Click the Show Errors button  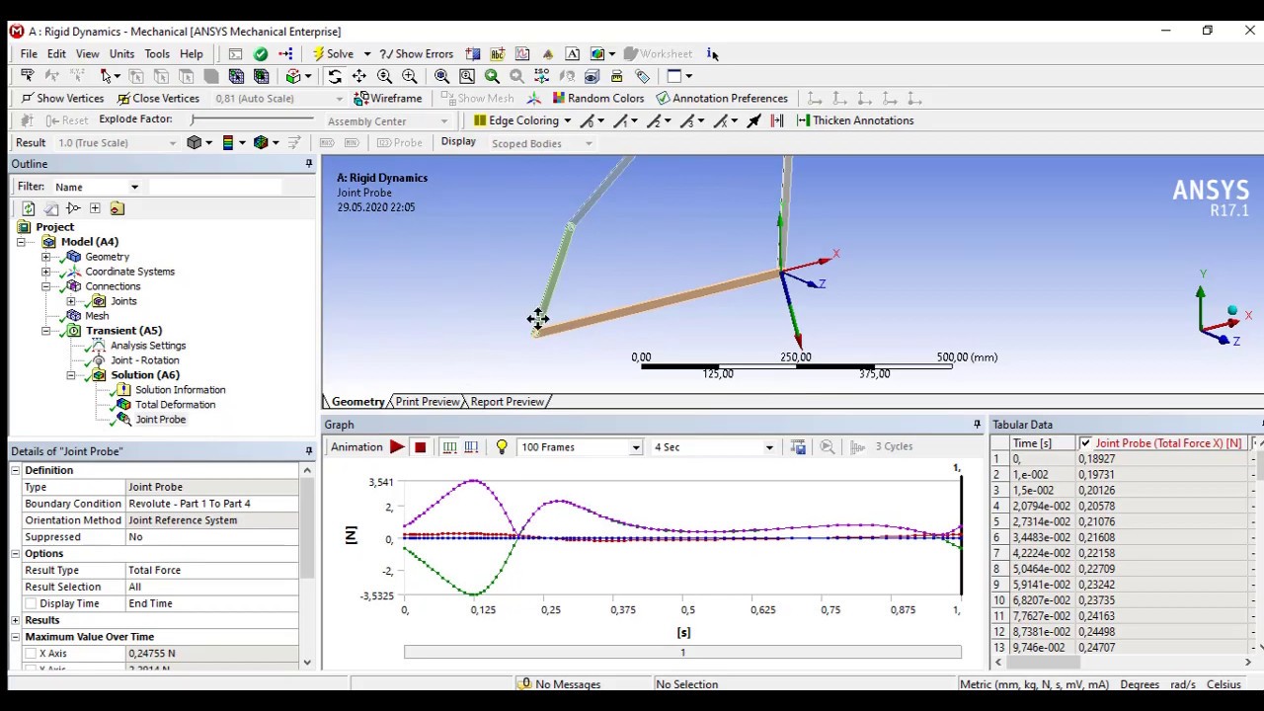coord(417,54)
